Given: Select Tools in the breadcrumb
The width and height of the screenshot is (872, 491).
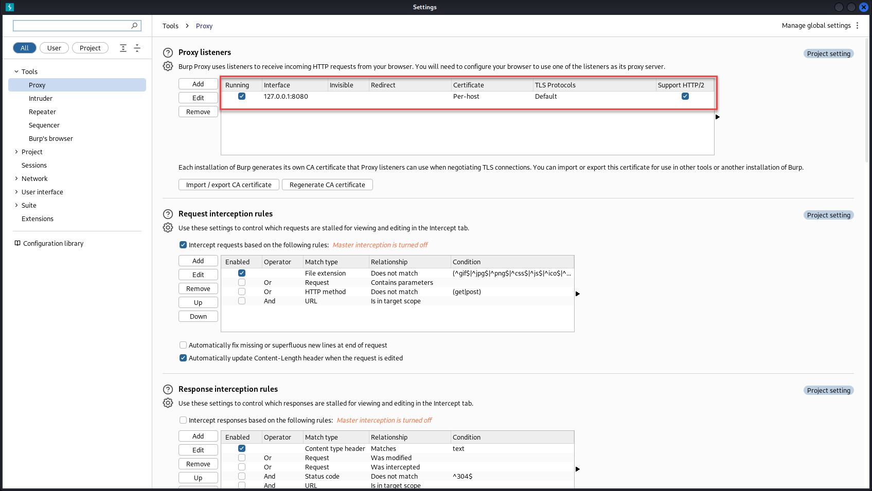Looking at the screenshot, I should (x=170, y=26).
